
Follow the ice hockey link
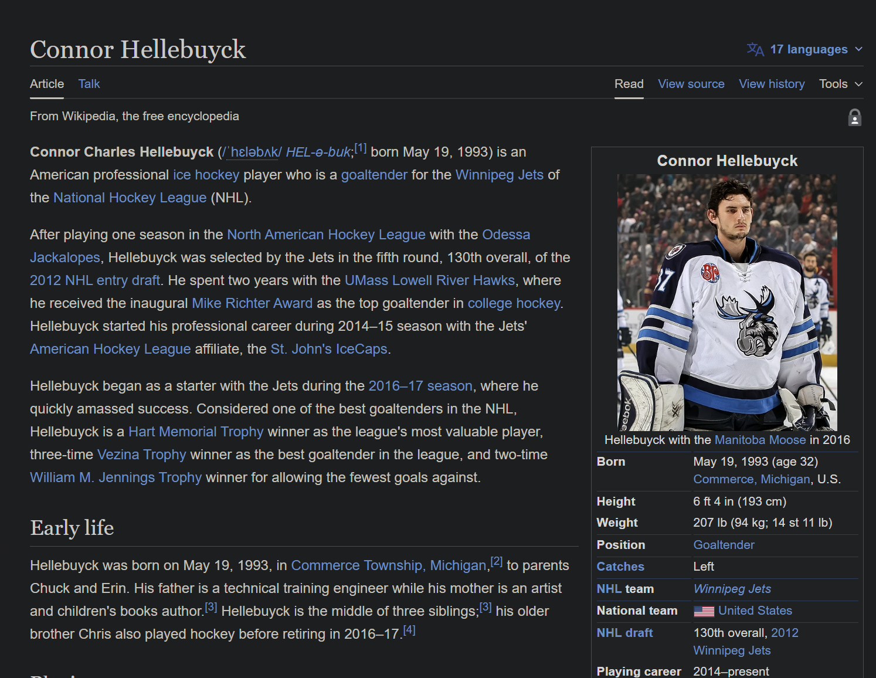pos(206,175)
